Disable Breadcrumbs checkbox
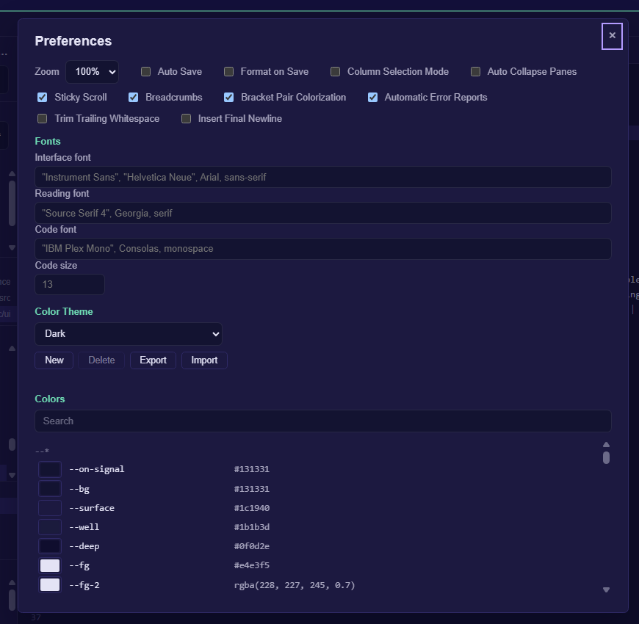639x624 pixels. (133, 98)
